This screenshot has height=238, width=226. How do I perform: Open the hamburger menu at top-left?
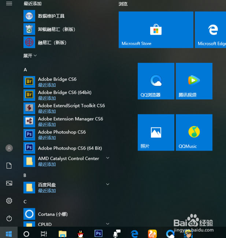pos(9,3)
